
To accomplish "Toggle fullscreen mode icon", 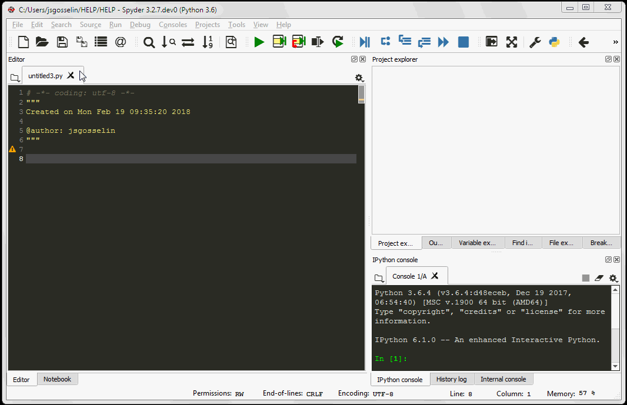I will [x=512, y=42].
